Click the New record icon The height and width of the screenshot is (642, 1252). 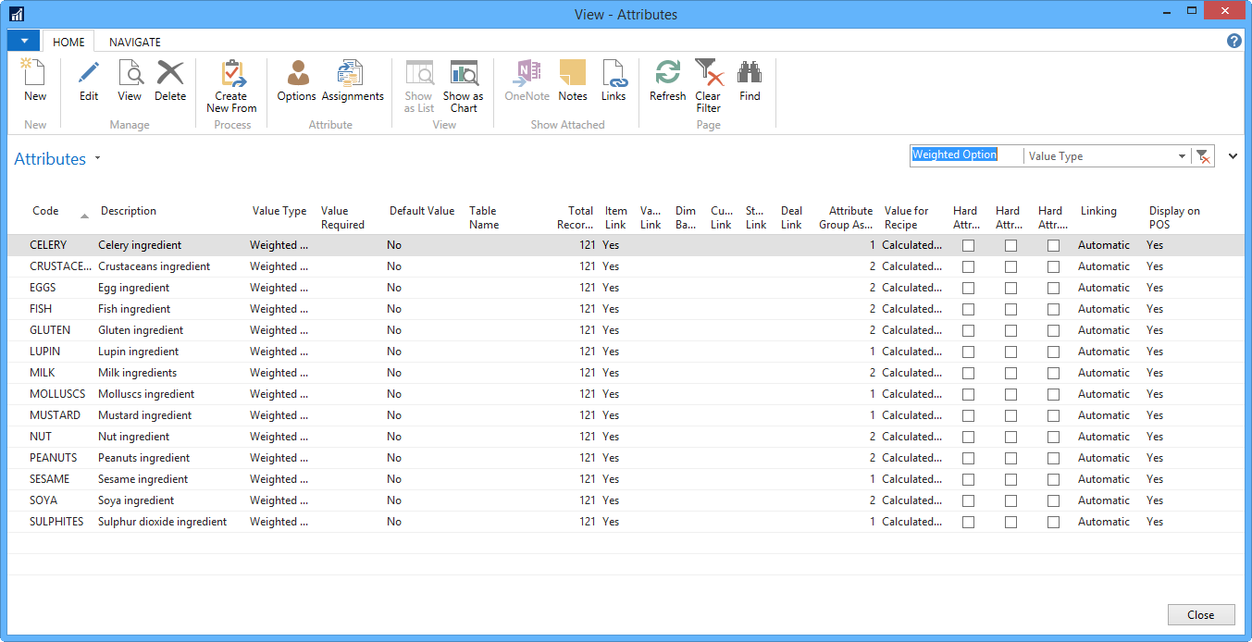click(x=34, y=74)
